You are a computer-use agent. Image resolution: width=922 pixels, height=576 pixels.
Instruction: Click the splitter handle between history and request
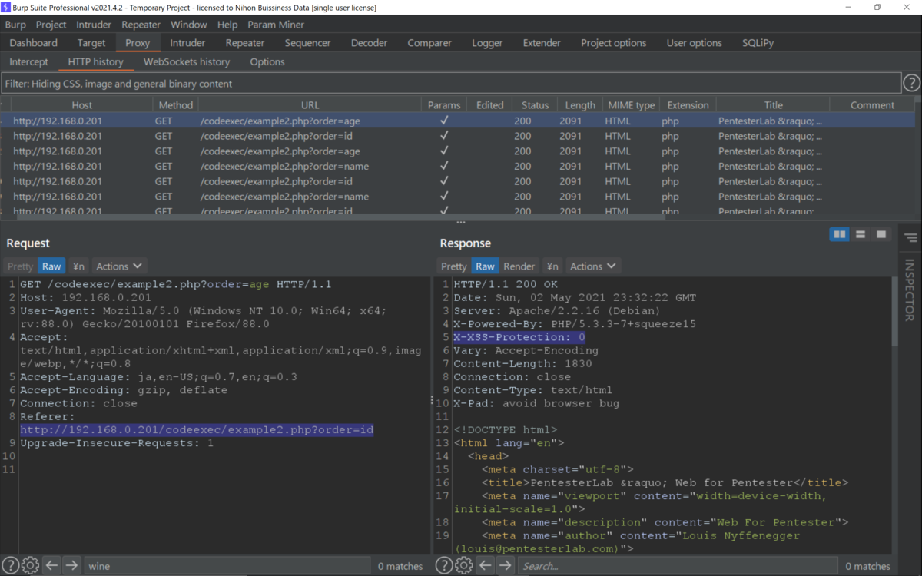pos(461,223)
